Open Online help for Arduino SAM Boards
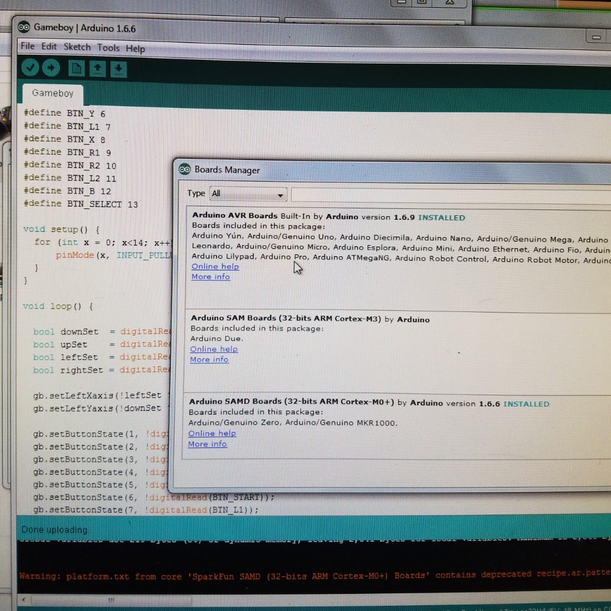This screenshot has height=611, width=611. tap(214, 349)
